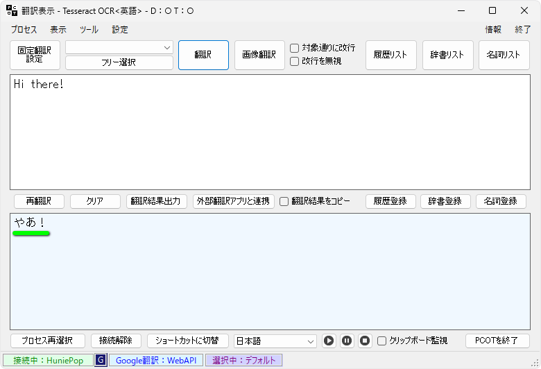The width and height of the screenshot is (541, 369).
Task: Click プロセス再選択 button
Action: click(x=48, y=341)
